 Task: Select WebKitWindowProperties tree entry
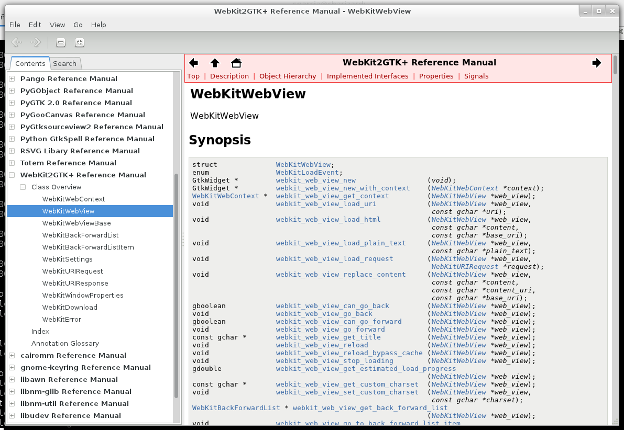pyautogui.click(x=83, y=295)
